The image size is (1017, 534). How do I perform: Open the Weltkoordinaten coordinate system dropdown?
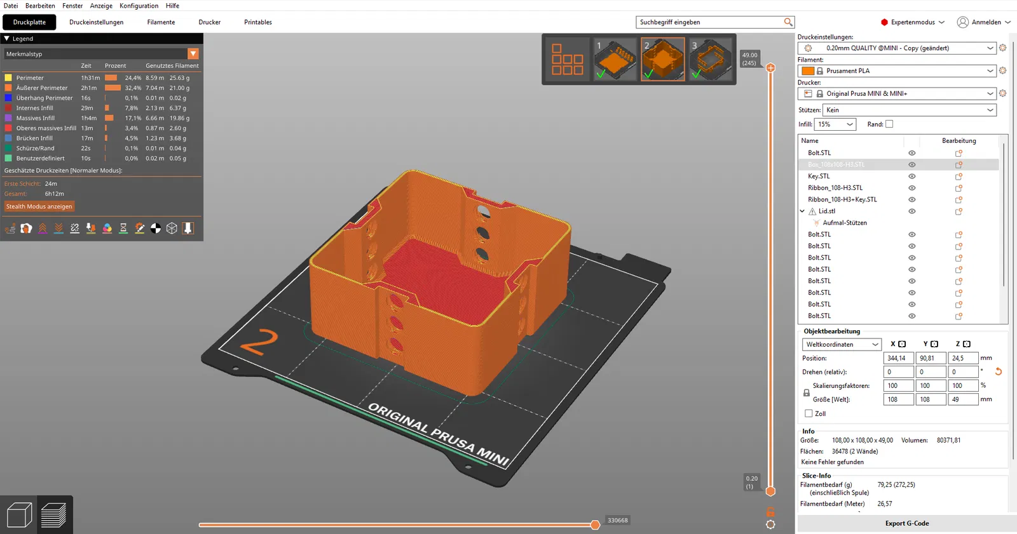pos(842,344)
